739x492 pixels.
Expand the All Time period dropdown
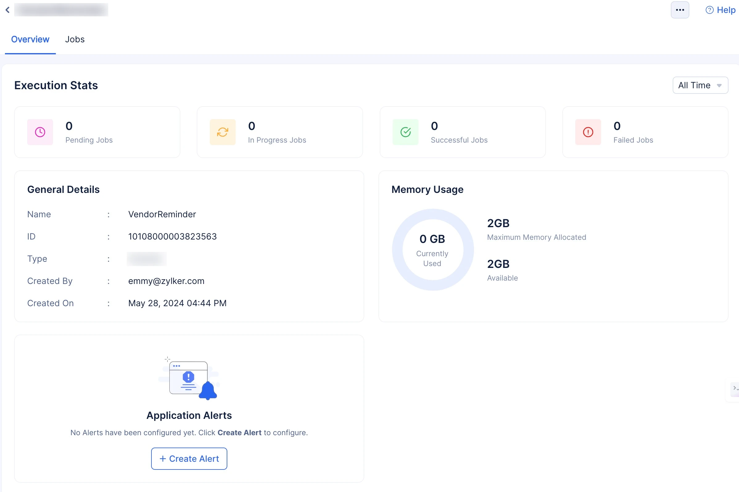700,85
